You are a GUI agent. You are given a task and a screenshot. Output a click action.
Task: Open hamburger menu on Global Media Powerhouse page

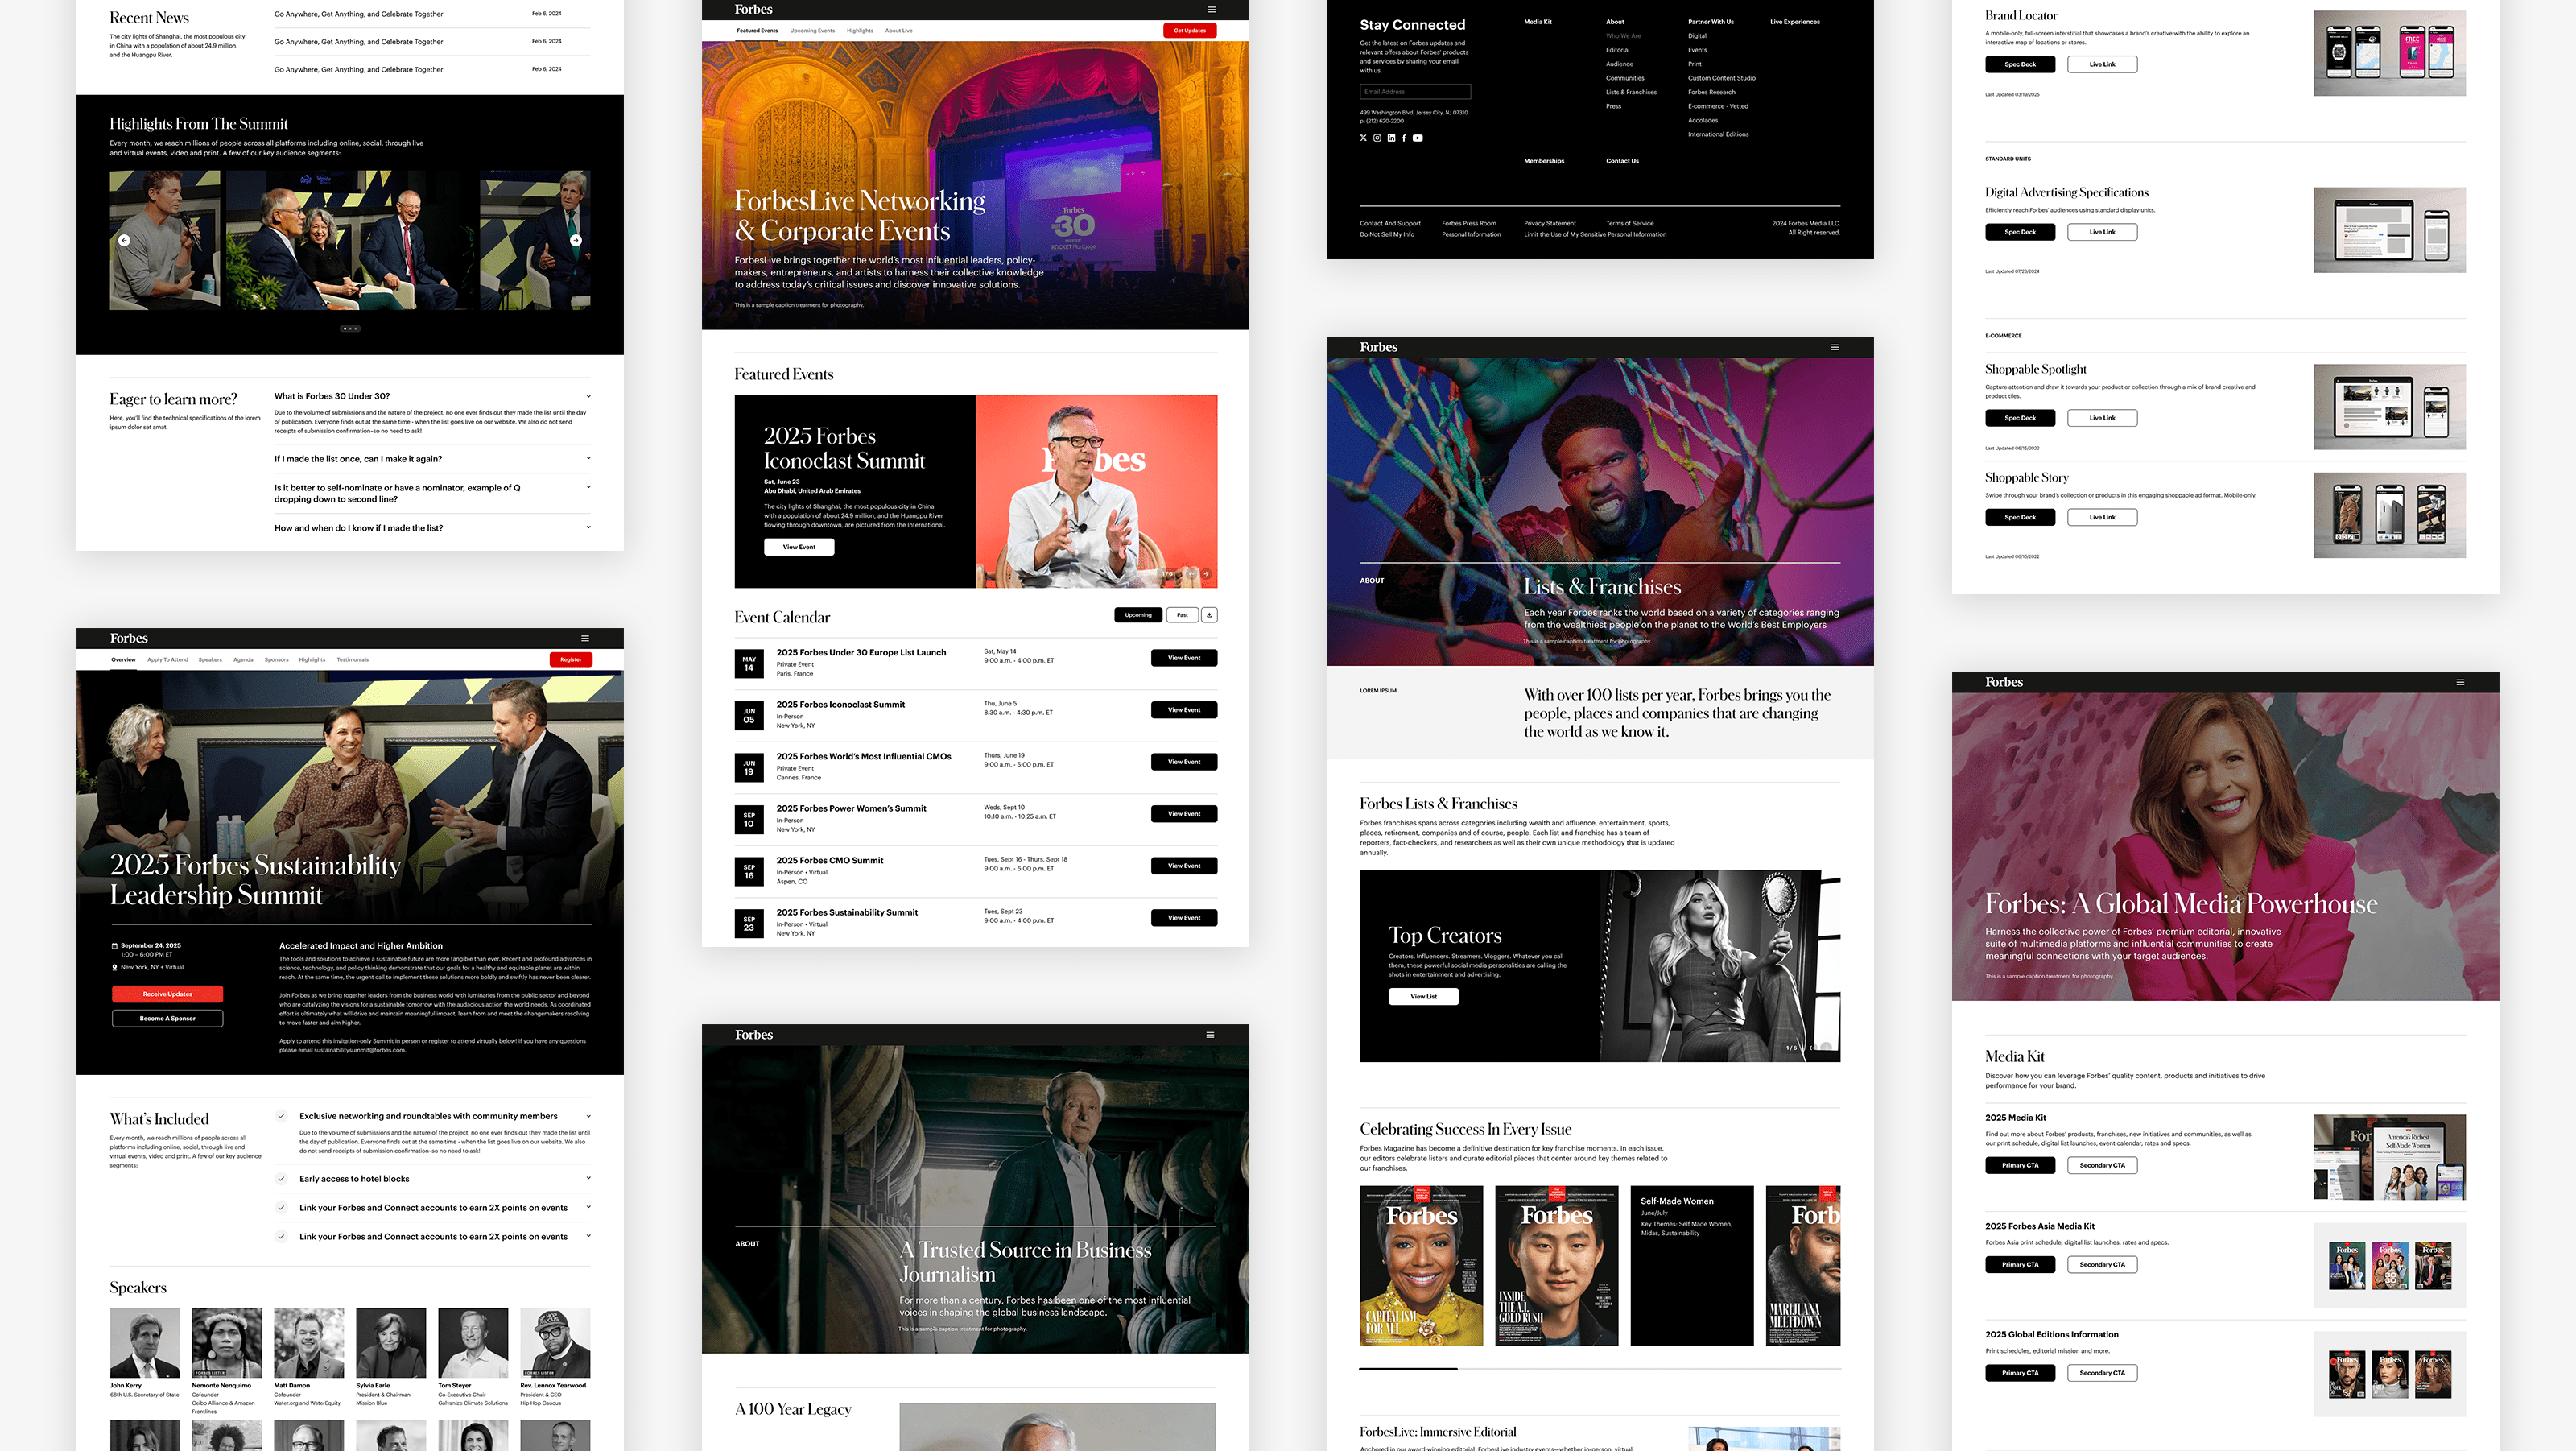tap(2460, 682)
